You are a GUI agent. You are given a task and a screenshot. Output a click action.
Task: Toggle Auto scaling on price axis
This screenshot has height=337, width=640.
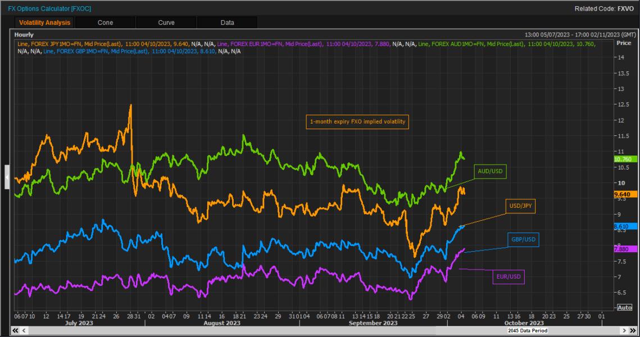coord(625,308)
